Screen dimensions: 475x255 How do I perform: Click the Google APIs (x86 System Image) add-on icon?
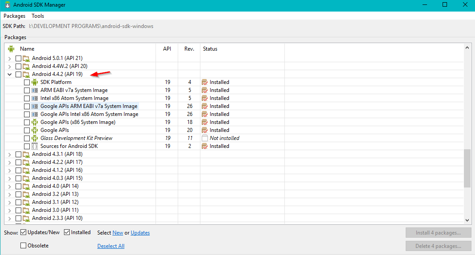click(35, 122)
